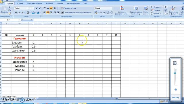
Task: Switch to the Данные tab
Action: tap(60, 3)
